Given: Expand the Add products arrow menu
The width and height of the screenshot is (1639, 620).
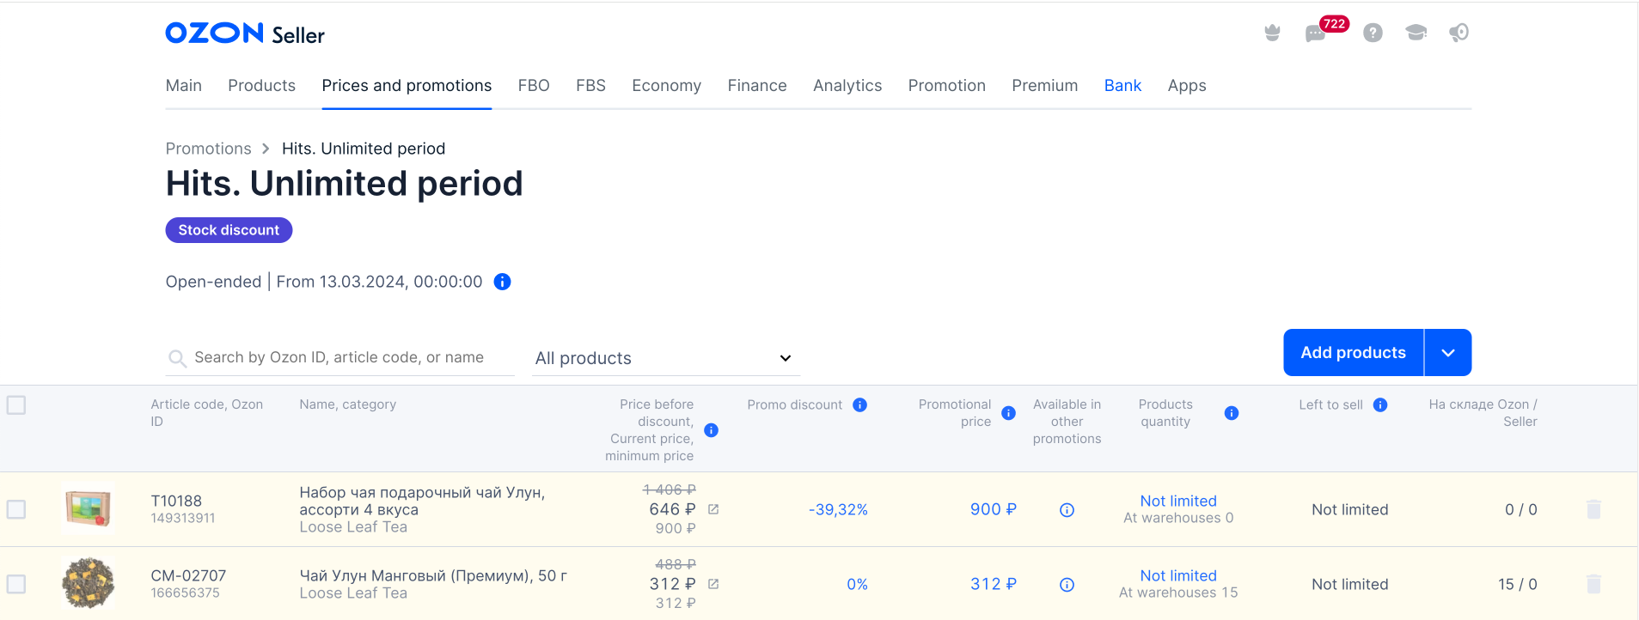Looking at the screenshot, I should [1448, 353].
